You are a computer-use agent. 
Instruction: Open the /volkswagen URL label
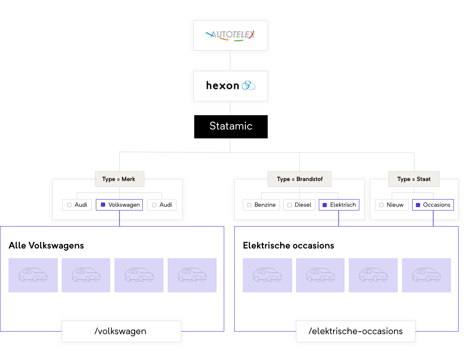121,331
